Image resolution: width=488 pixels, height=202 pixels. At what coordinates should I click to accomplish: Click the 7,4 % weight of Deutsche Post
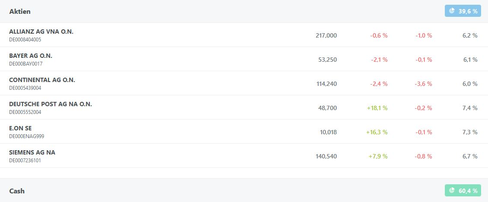(470, 108)
